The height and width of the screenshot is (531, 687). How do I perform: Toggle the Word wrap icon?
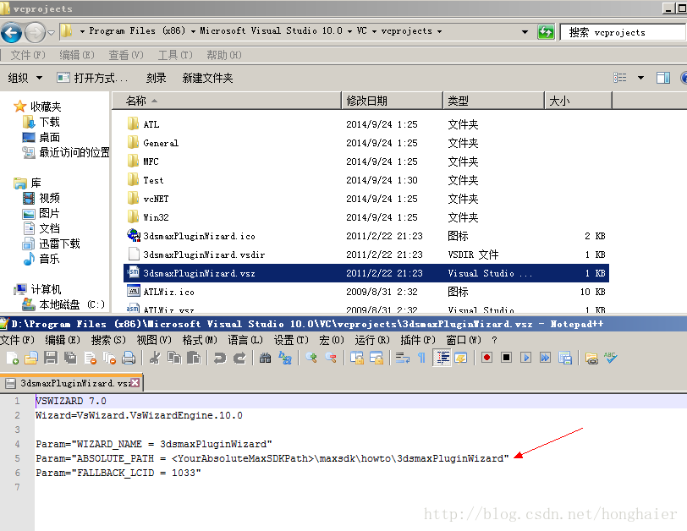click(402, 358)
